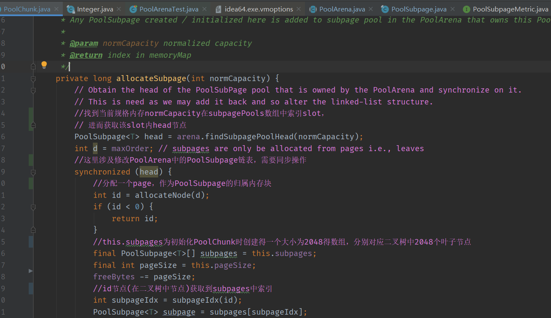Screen dimensions: 551x318
Task: Click the highlighted variable 'd' declaration
Action: [95, 149]
